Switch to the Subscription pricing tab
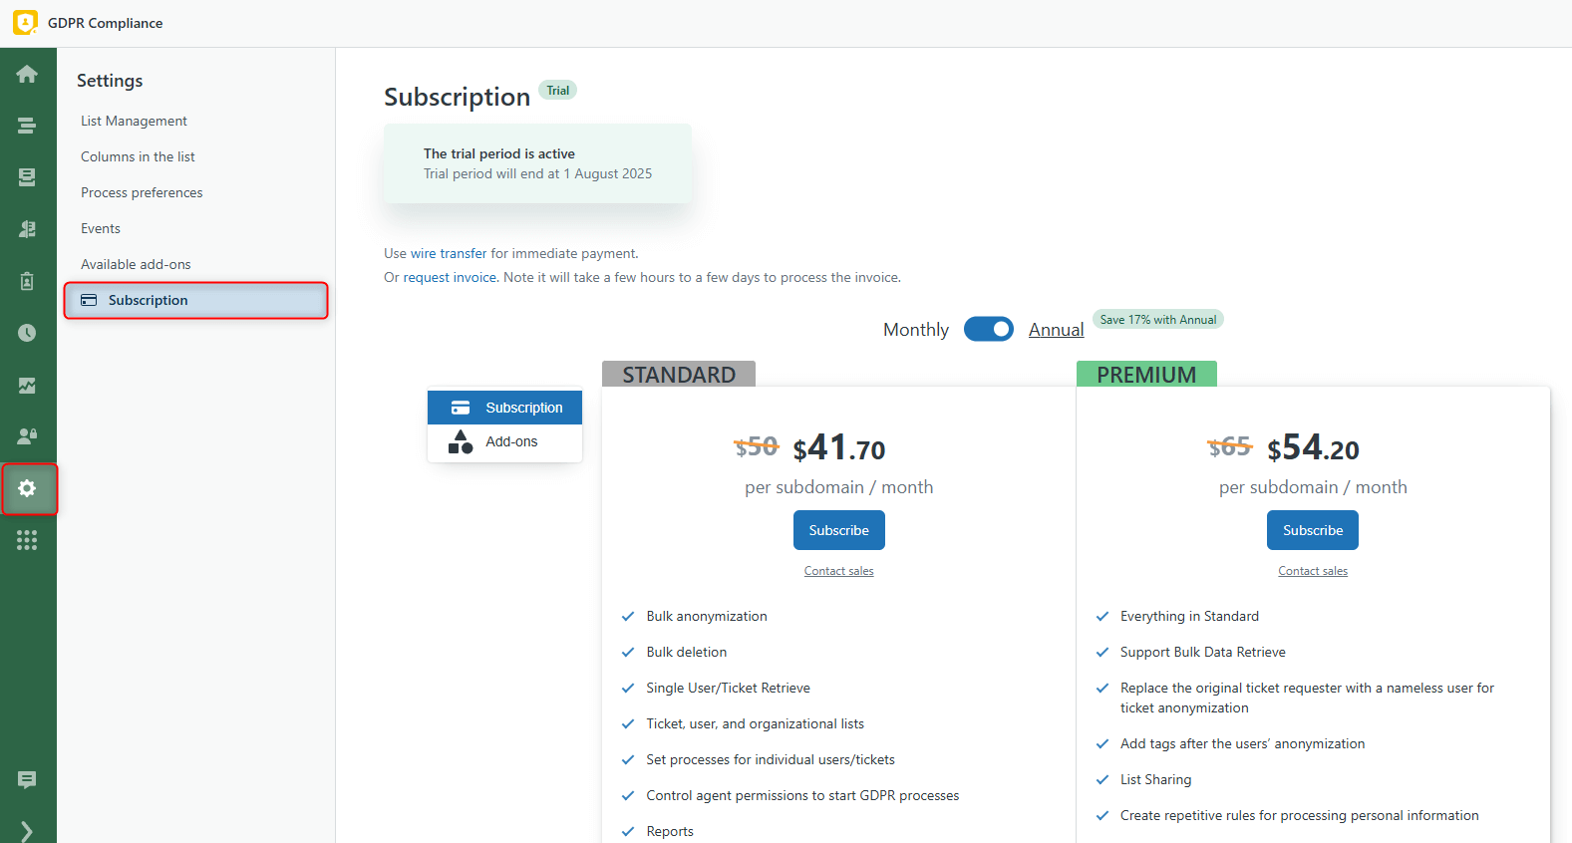 [x=504, y=408]
